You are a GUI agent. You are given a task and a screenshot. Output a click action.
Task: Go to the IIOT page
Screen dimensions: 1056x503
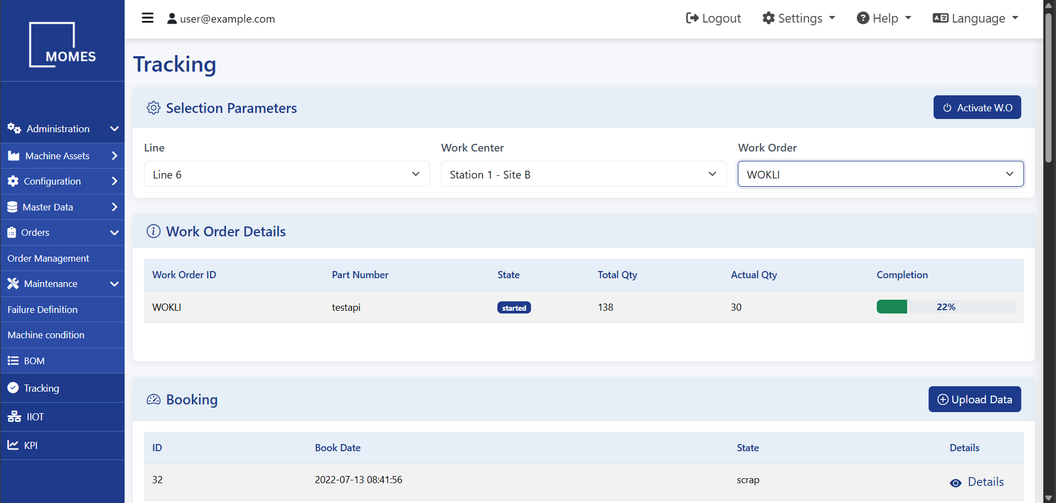tap(62, 417)
